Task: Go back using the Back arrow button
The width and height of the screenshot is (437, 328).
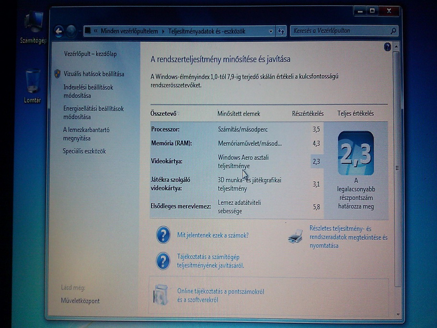Action: coord(59,31)
